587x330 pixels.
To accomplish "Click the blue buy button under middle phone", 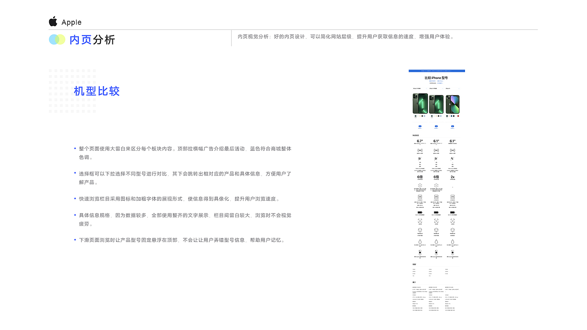I will coord(436,126).
